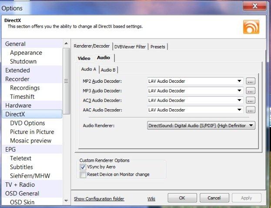This screenshot has width=271, height=208.
Task: Open AC3 Audio Decoder properties button
Action: [x=251, y=101]
